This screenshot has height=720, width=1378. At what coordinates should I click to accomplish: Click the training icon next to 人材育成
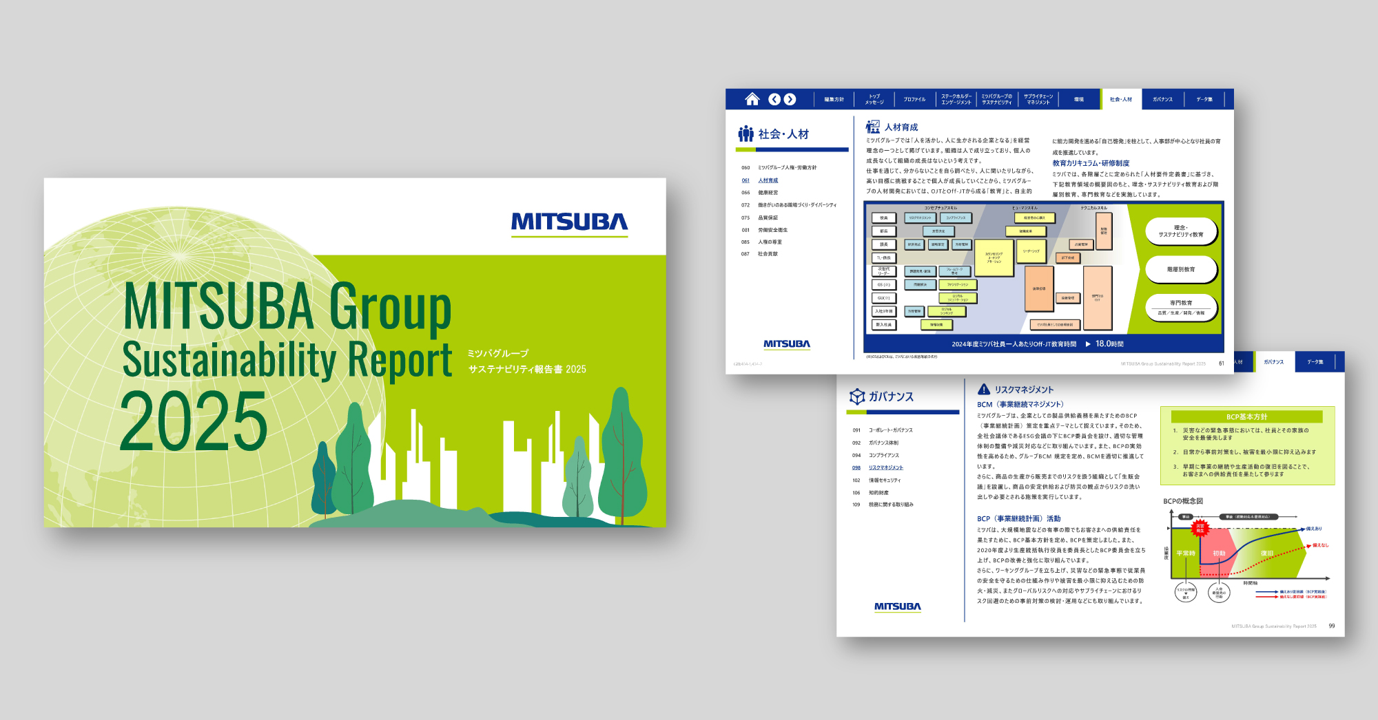(873, 127)
